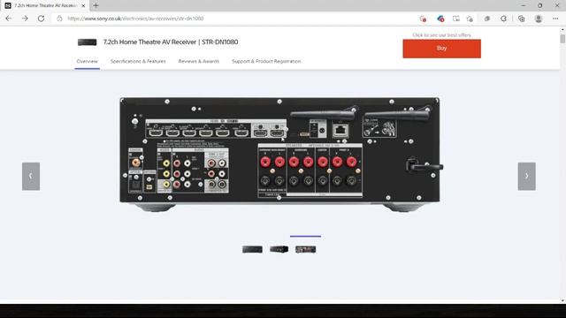
Task: Open the tracking prevention shield icon
Action: point(440,19)
